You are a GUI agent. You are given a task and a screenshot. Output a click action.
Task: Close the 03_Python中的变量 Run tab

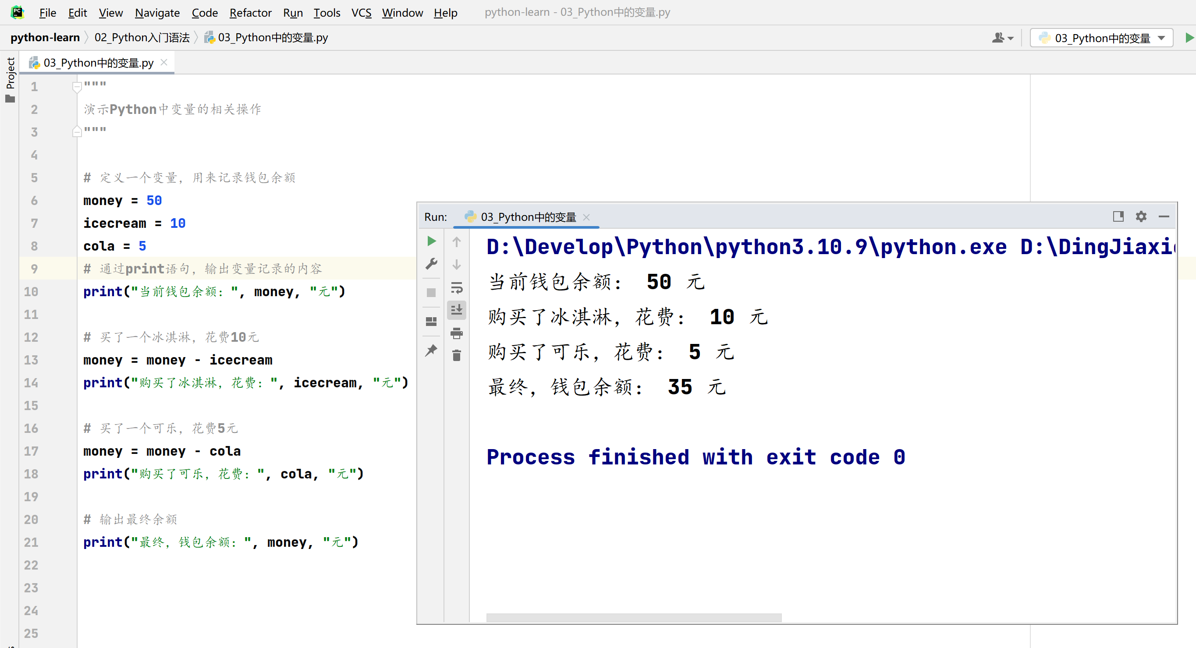[x=586, y=217]
